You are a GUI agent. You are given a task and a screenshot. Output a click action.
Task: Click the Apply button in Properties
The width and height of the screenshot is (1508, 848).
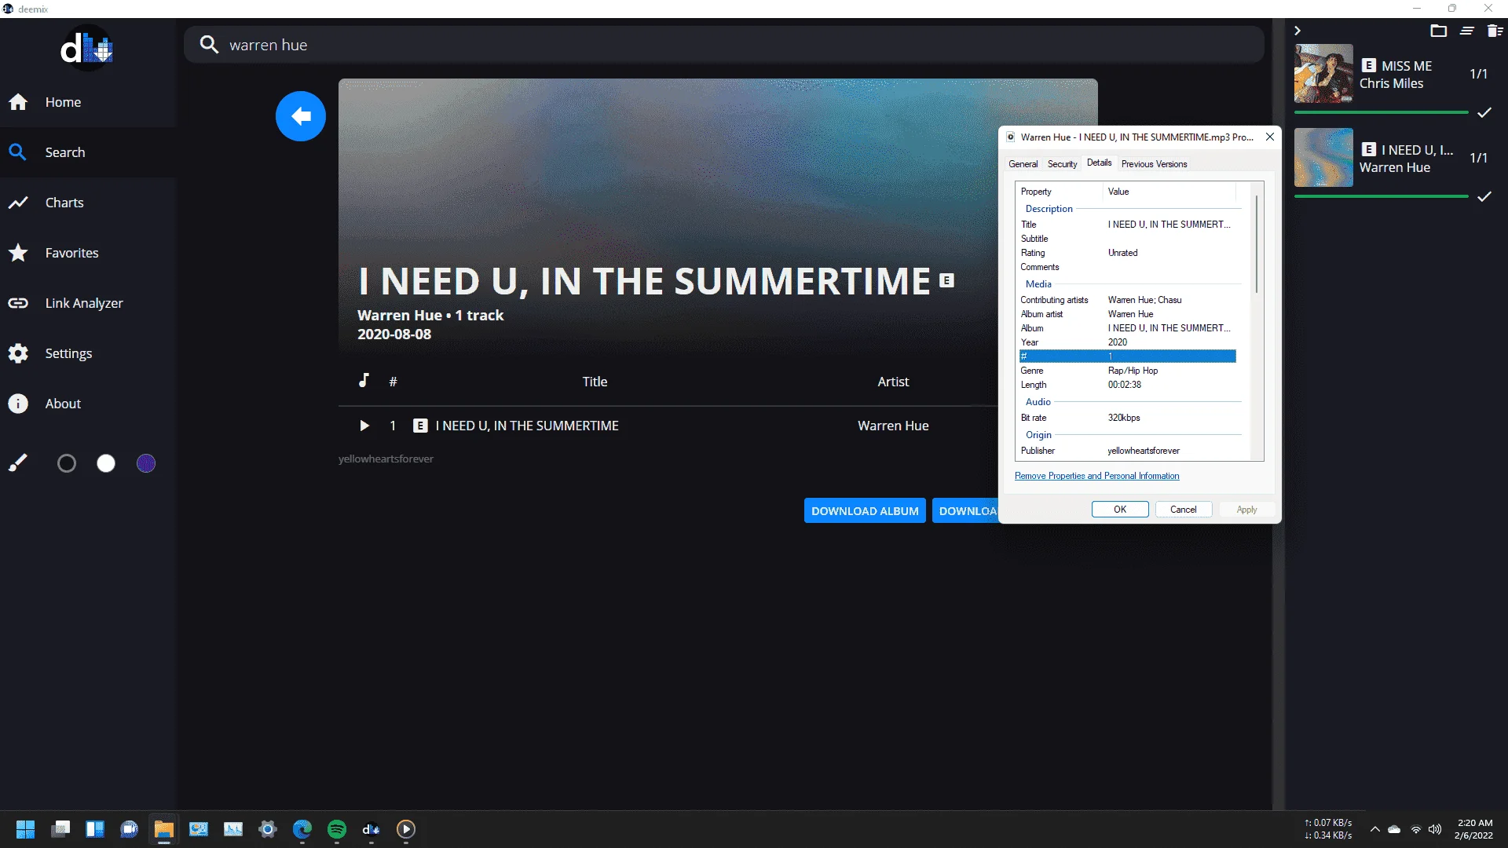pyautogui.click(x=1246, y=510)
